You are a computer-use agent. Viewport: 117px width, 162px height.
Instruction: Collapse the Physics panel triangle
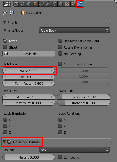[4, 22]
